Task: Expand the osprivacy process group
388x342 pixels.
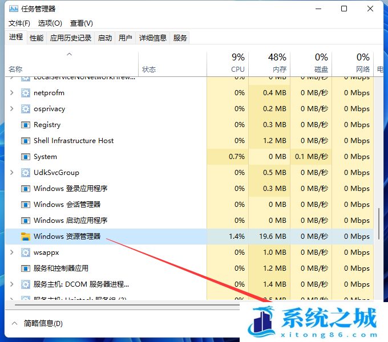Action: pyautogui.click(x=12, y=109)
